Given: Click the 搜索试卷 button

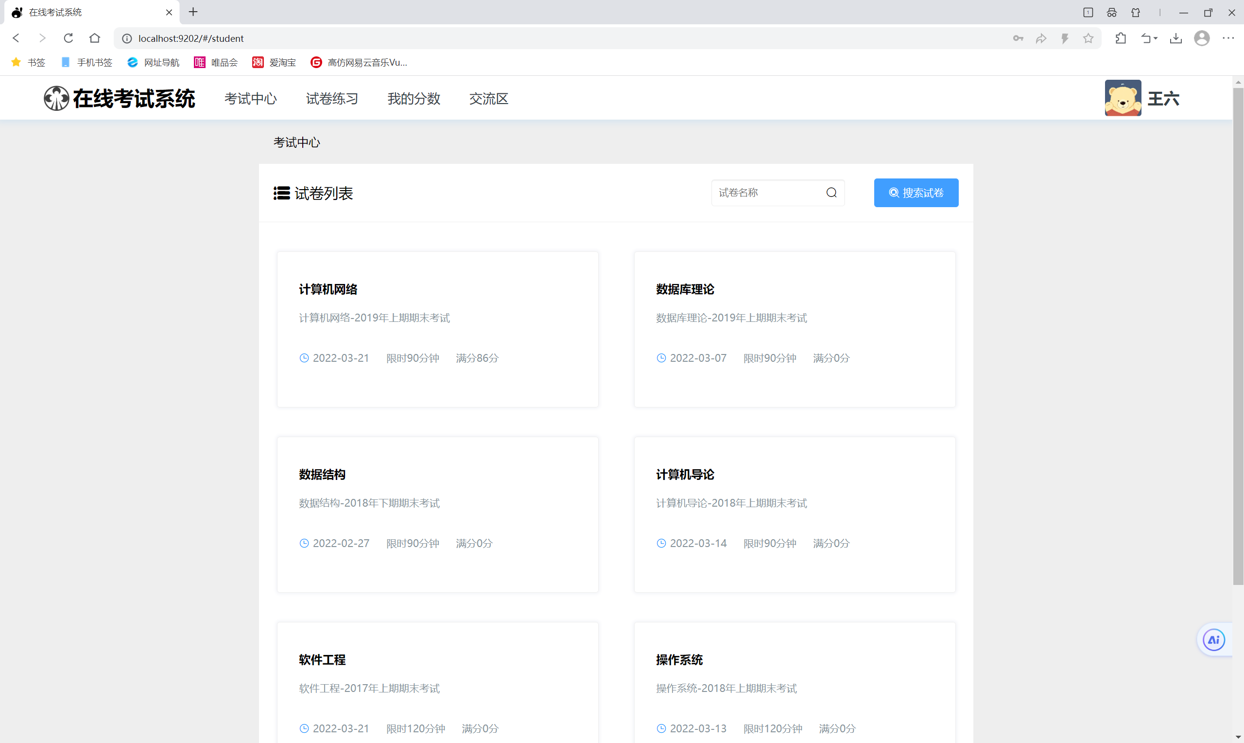Looking at the screenshot, I should coord(916,193).
